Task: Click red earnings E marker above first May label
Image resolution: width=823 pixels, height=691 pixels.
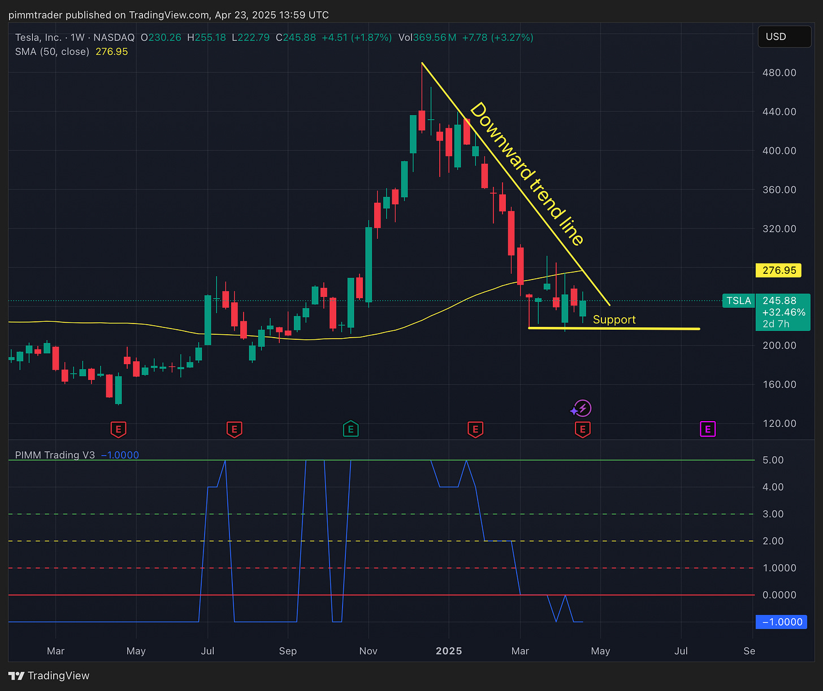Action: click(118, 430)
